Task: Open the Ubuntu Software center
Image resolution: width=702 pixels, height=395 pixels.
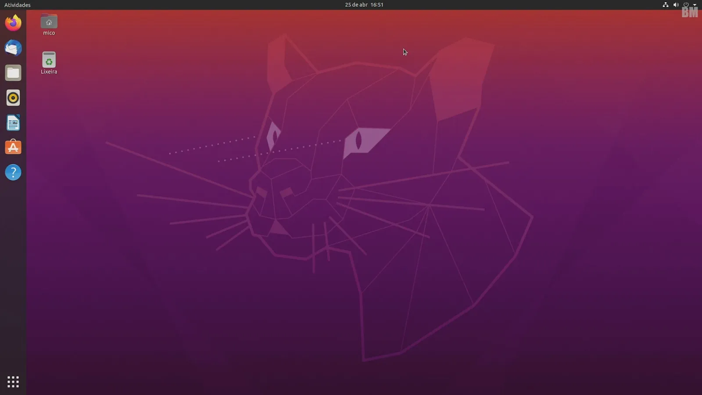Action: point(13,147)
